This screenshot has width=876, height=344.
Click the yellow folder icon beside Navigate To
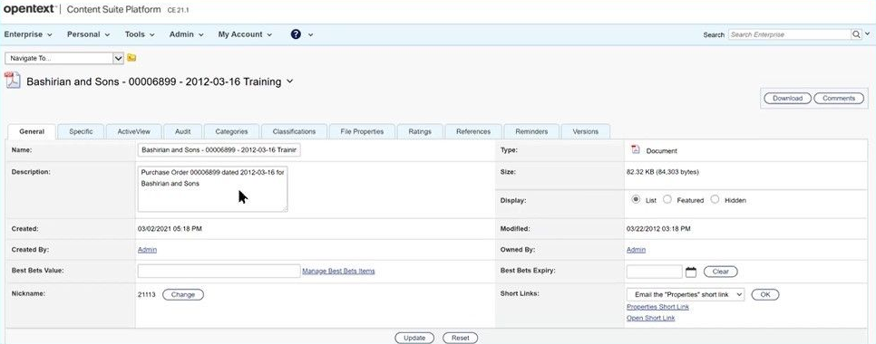coord(131,57)
